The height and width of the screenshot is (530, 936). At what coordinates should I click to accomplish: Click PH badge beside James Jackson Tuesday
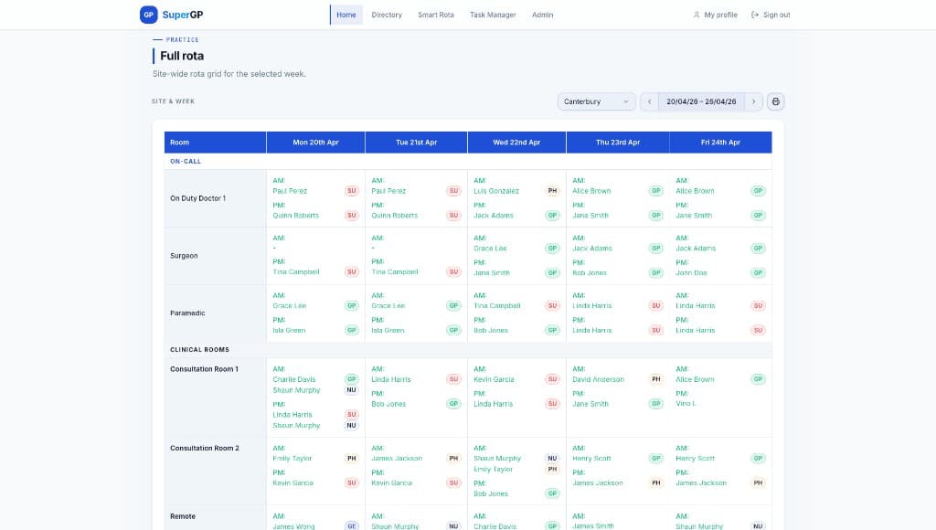tap(453, 459)
